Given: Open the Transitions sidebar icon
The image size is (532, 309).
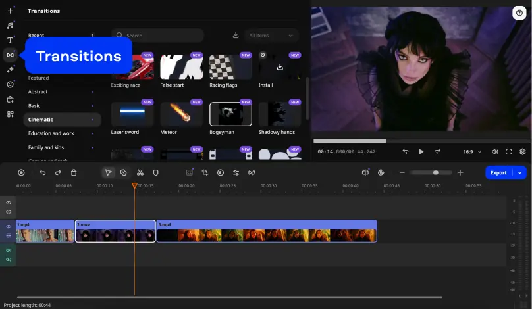Looking at the screenshot, I should tap(10, 55).
